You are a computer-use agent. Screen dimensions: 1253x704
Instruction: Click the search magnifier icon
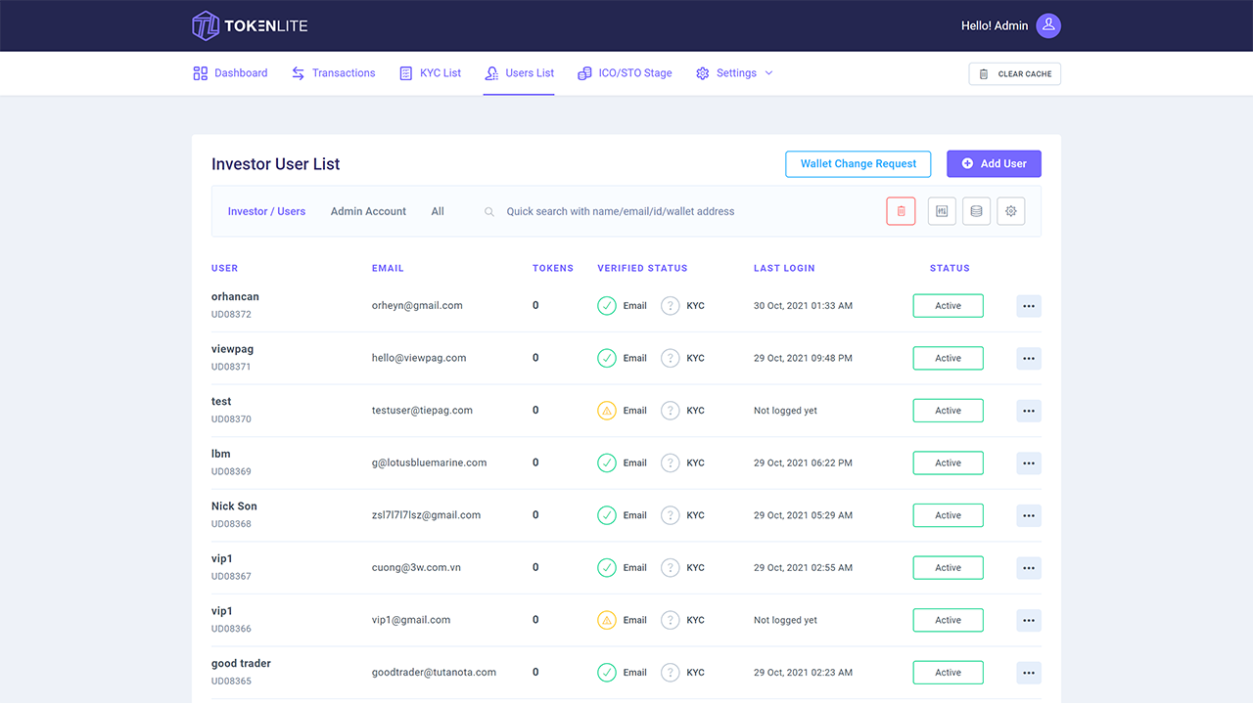pos(488,211)
